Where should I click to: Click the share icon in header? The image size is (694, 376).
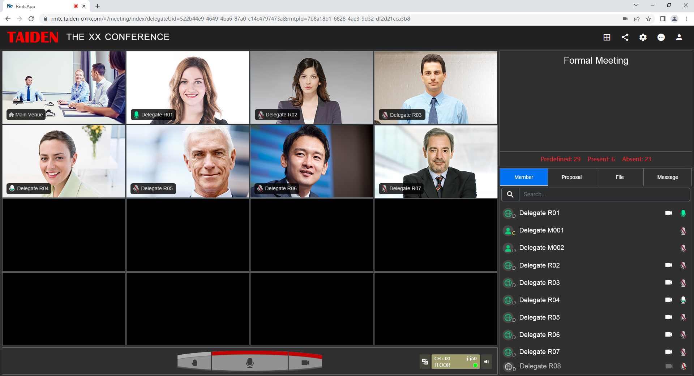[625, 37]
